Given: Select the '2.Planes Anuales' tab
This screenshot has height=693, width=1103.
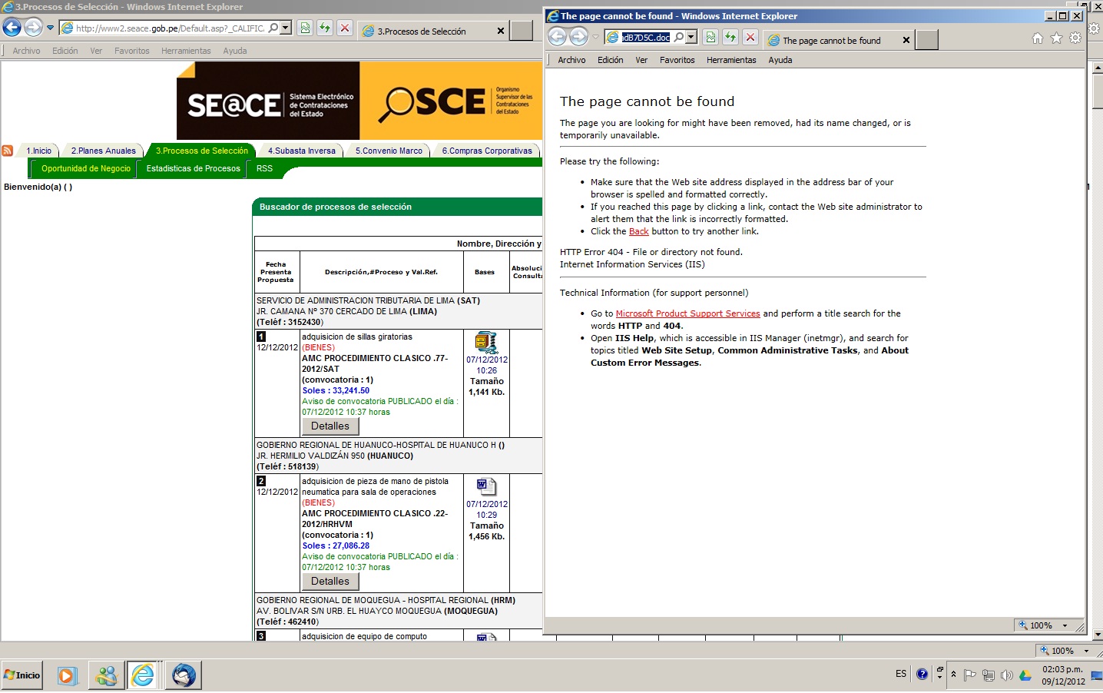Looking at the screenshot, I should coord(104,151).
